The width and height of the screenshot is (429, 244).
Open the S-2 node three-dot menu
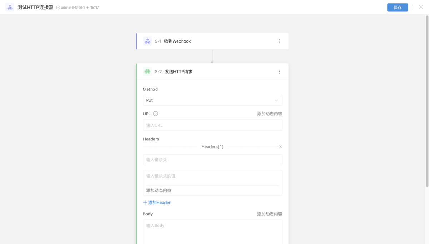click(x=280, y=71)
